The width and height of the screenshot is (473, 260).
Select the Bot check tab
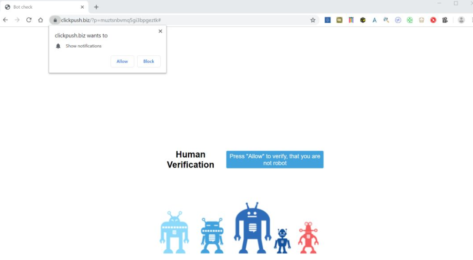pyautogui.click(x=41, y=7)
